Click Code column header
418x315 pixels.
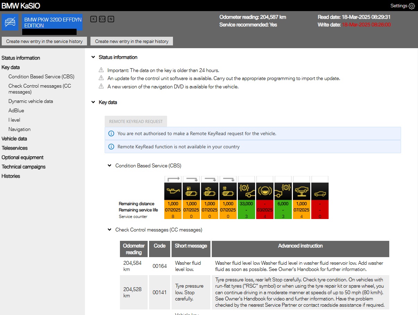pyautogui.click(x=160, y=249)
